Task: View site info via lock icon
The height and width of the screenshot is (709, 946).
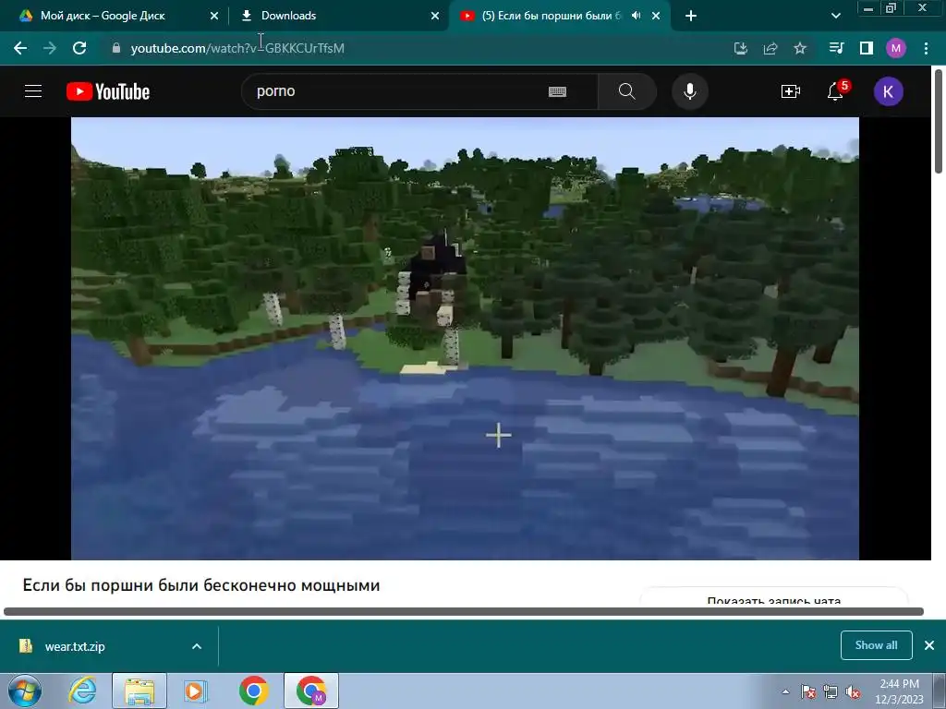Action: click(116, 48)
